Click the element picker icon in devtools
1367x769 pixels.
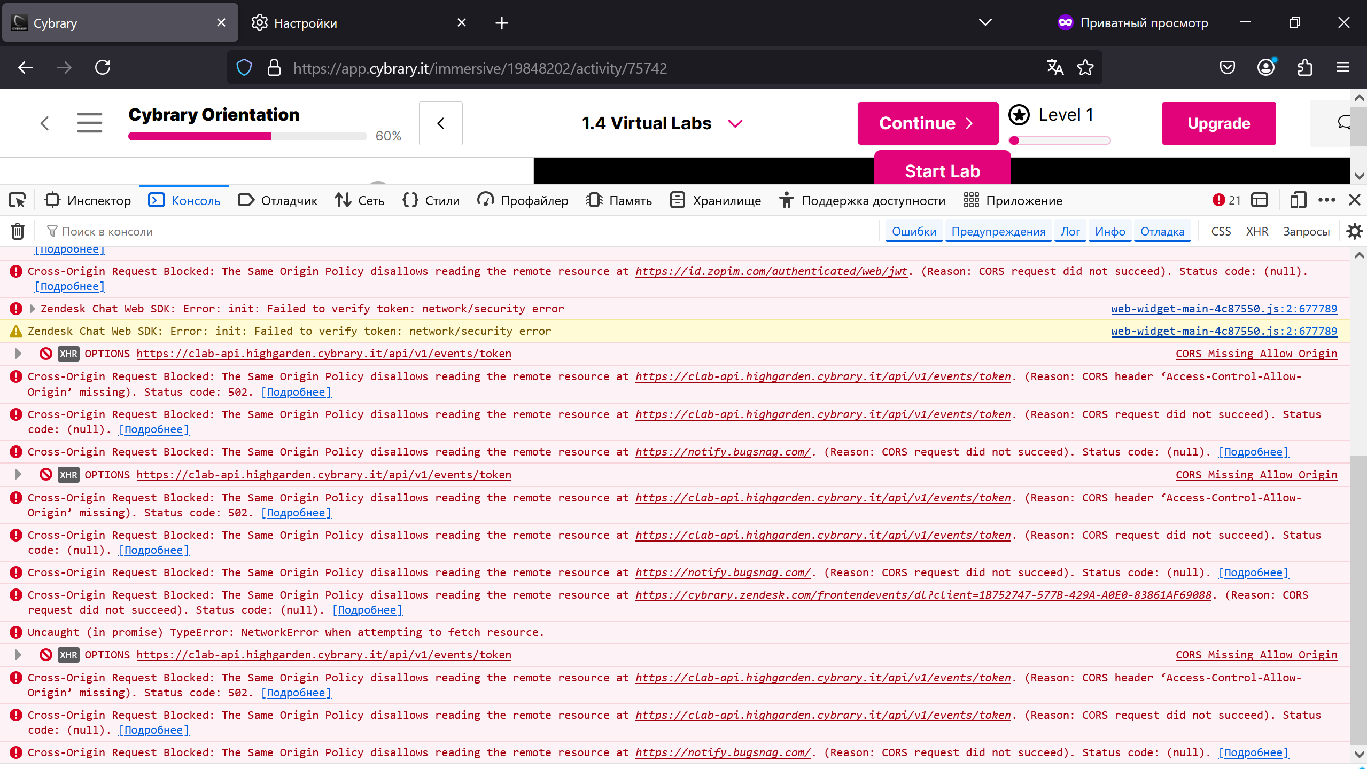click(x=17, y=200)
